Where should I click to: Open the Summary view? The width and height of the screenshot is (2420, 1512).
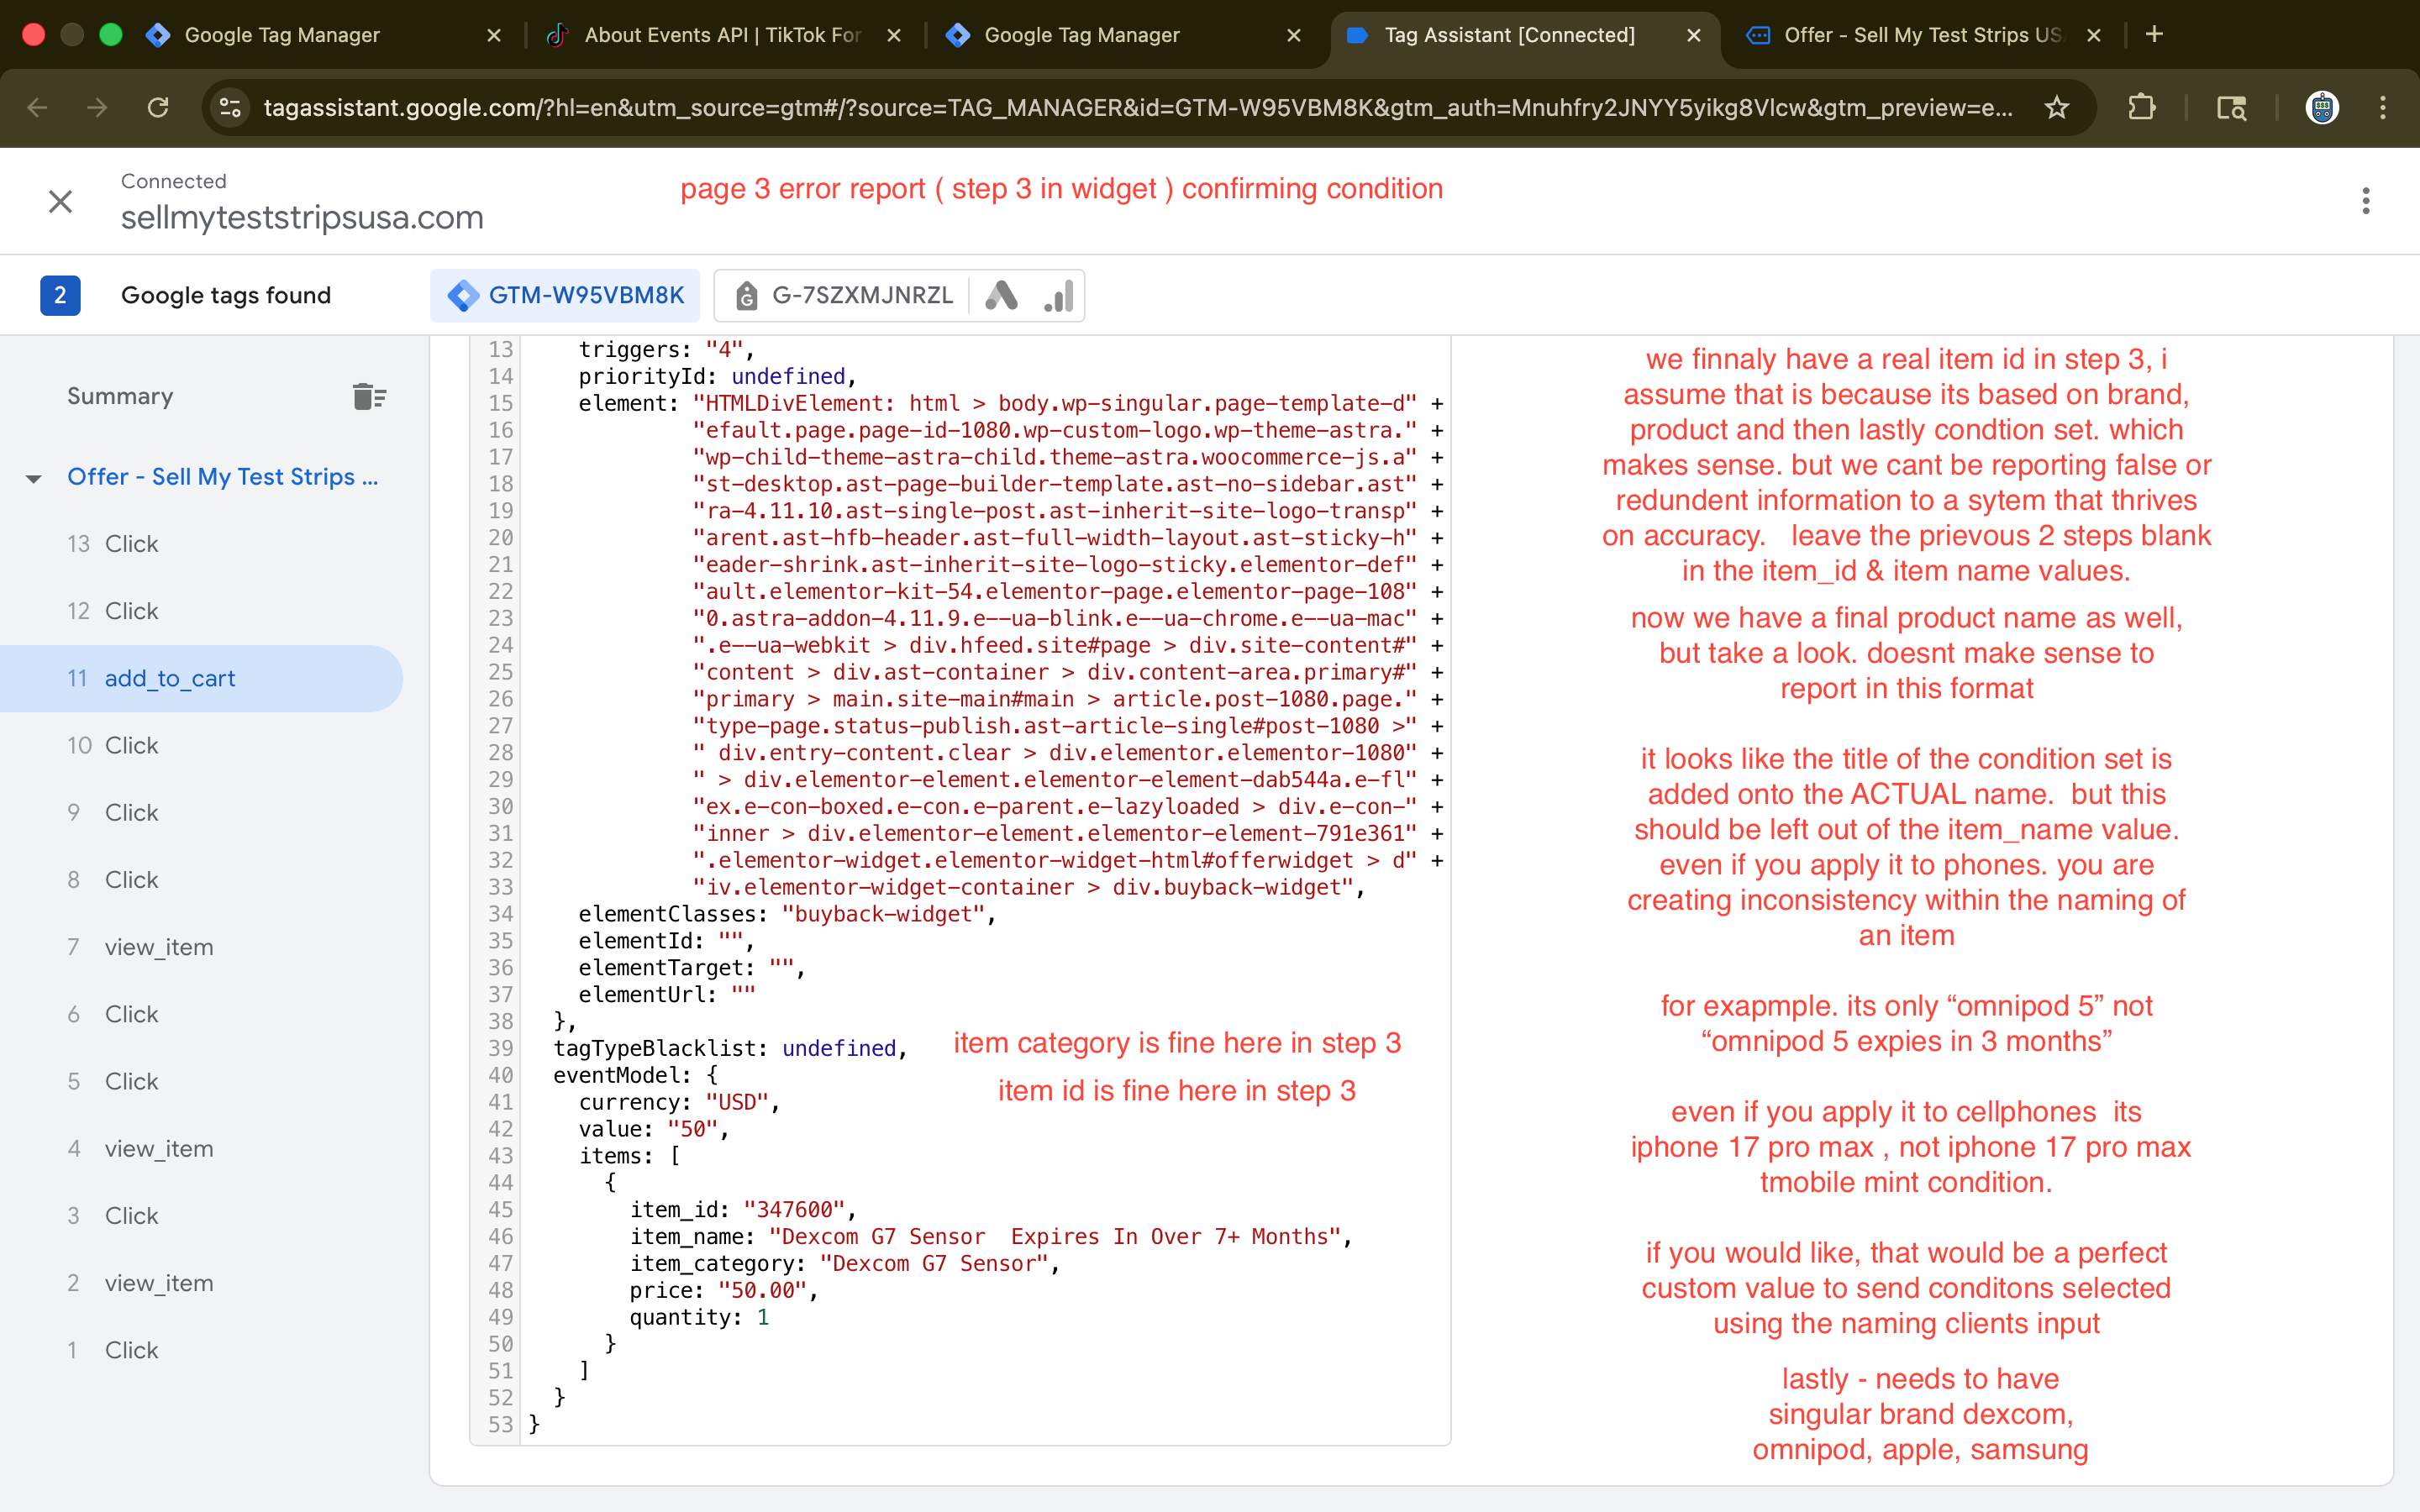[x=120, y=396]
